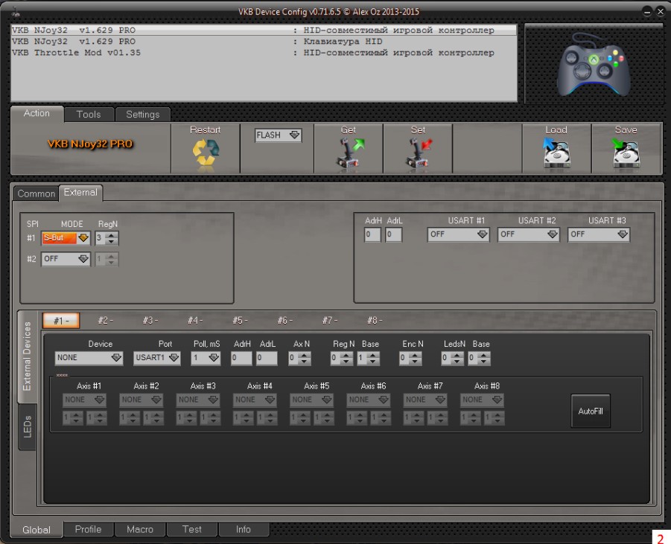Select VKB NJoy32 Клавиатура HID row
Image resolution: width=671 pixels, height=544 pixels.
(264, 42)
